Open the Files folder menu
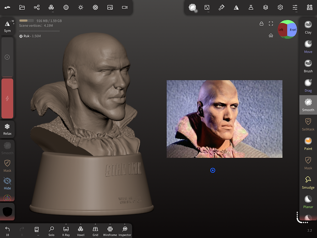This screenshot has width=317, height=238. pos(22,7)
